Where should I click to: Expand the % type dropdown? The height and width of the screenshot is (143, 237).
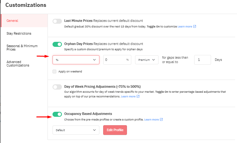coord(76,60)
